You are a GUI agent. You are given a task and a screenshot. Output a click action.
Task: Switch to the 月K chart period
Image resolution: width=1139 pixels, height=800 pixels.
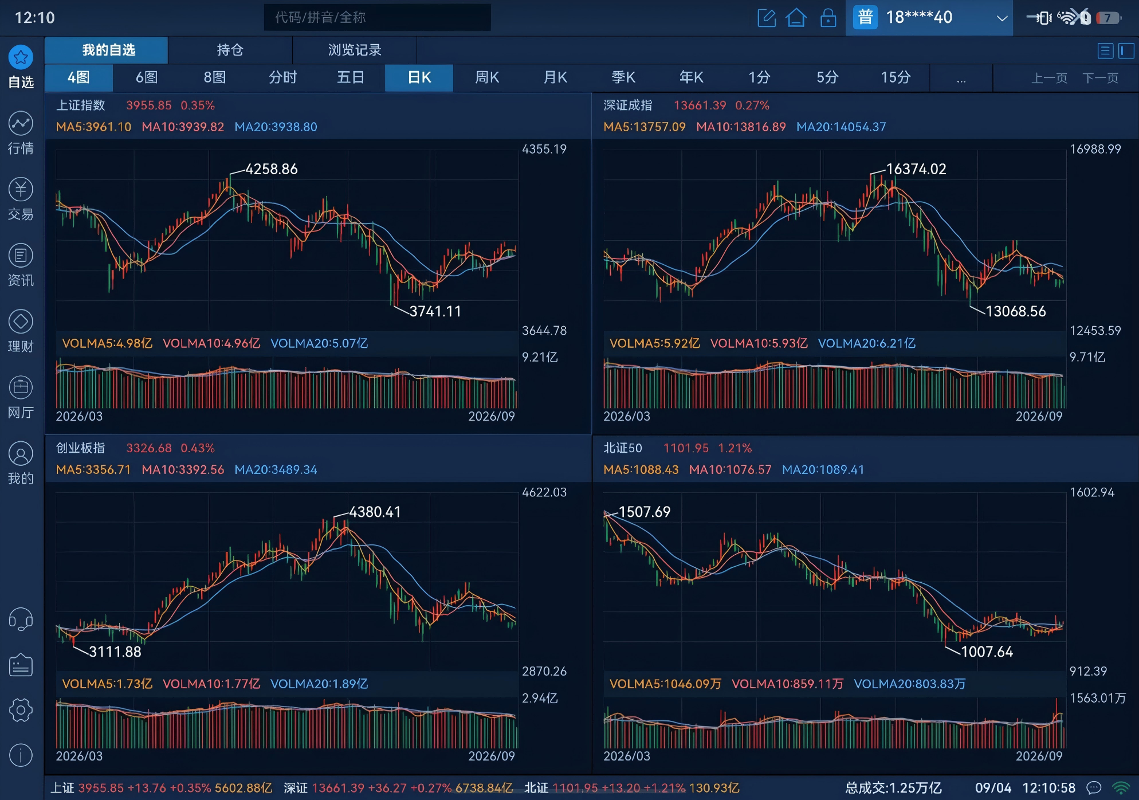pyautogui.click(x=555, y=78)
